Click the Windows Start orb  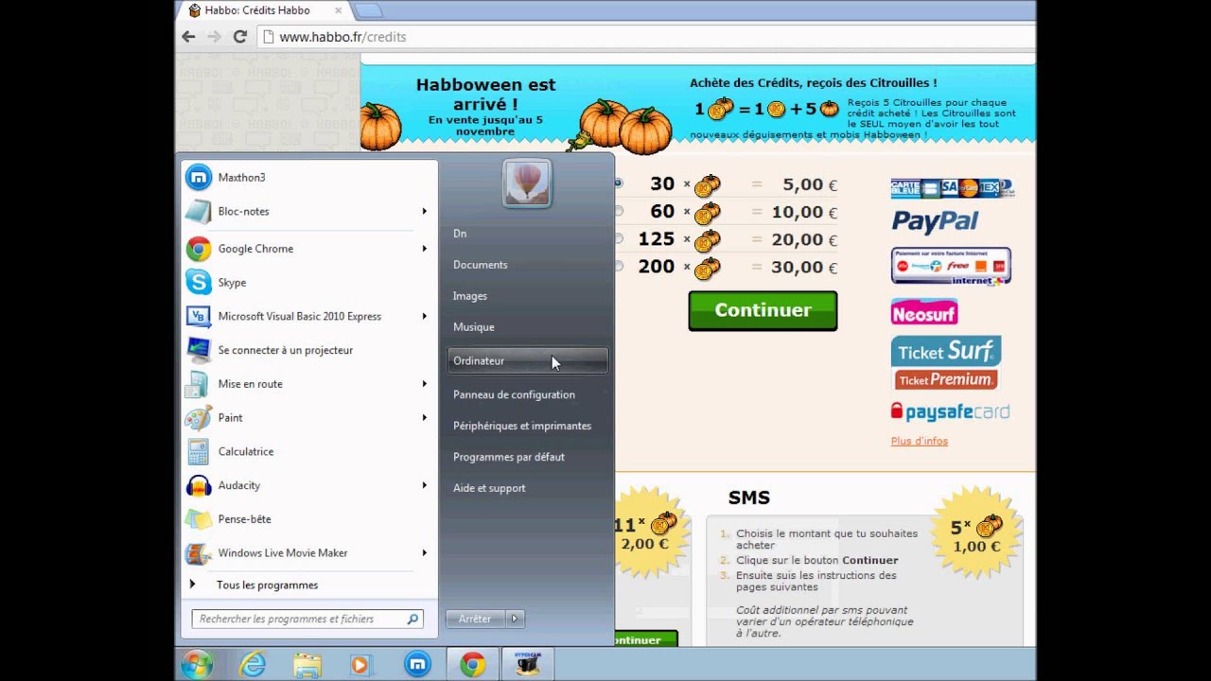(197, 665)
